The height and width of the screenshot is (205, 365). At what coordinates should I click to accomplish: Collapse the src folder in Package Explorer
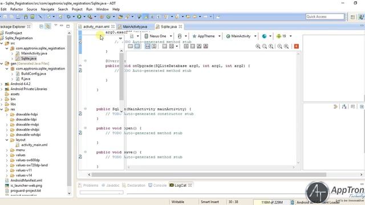tap(2, 43)
